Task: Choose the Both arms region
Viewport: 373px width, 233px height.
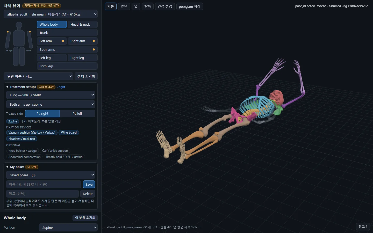Action: tap(67, 49)
